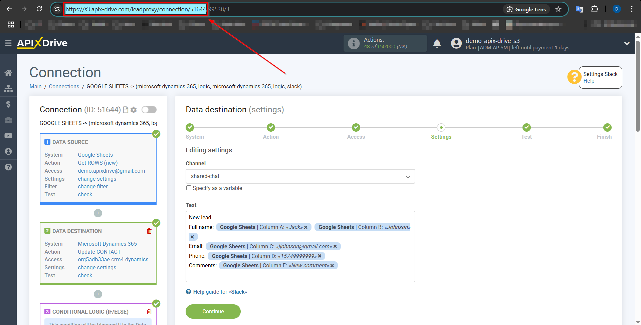Open the Chrome three-dot menu
This screenshot has width=641, height=325.
(x=632, y=9)
